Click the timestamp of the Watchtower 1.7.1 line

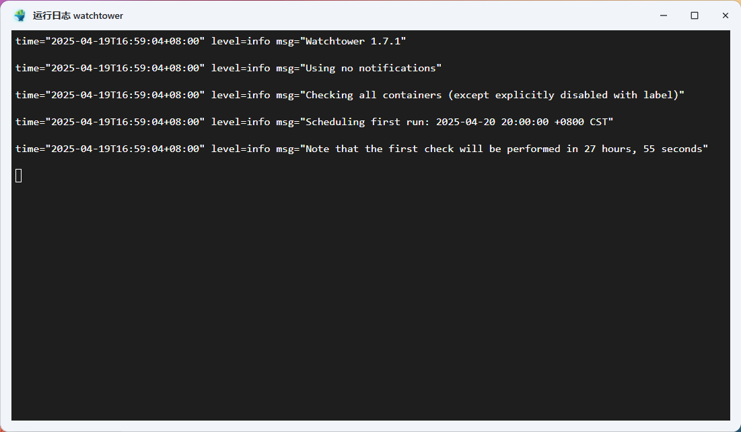click(x=110, y=41)
